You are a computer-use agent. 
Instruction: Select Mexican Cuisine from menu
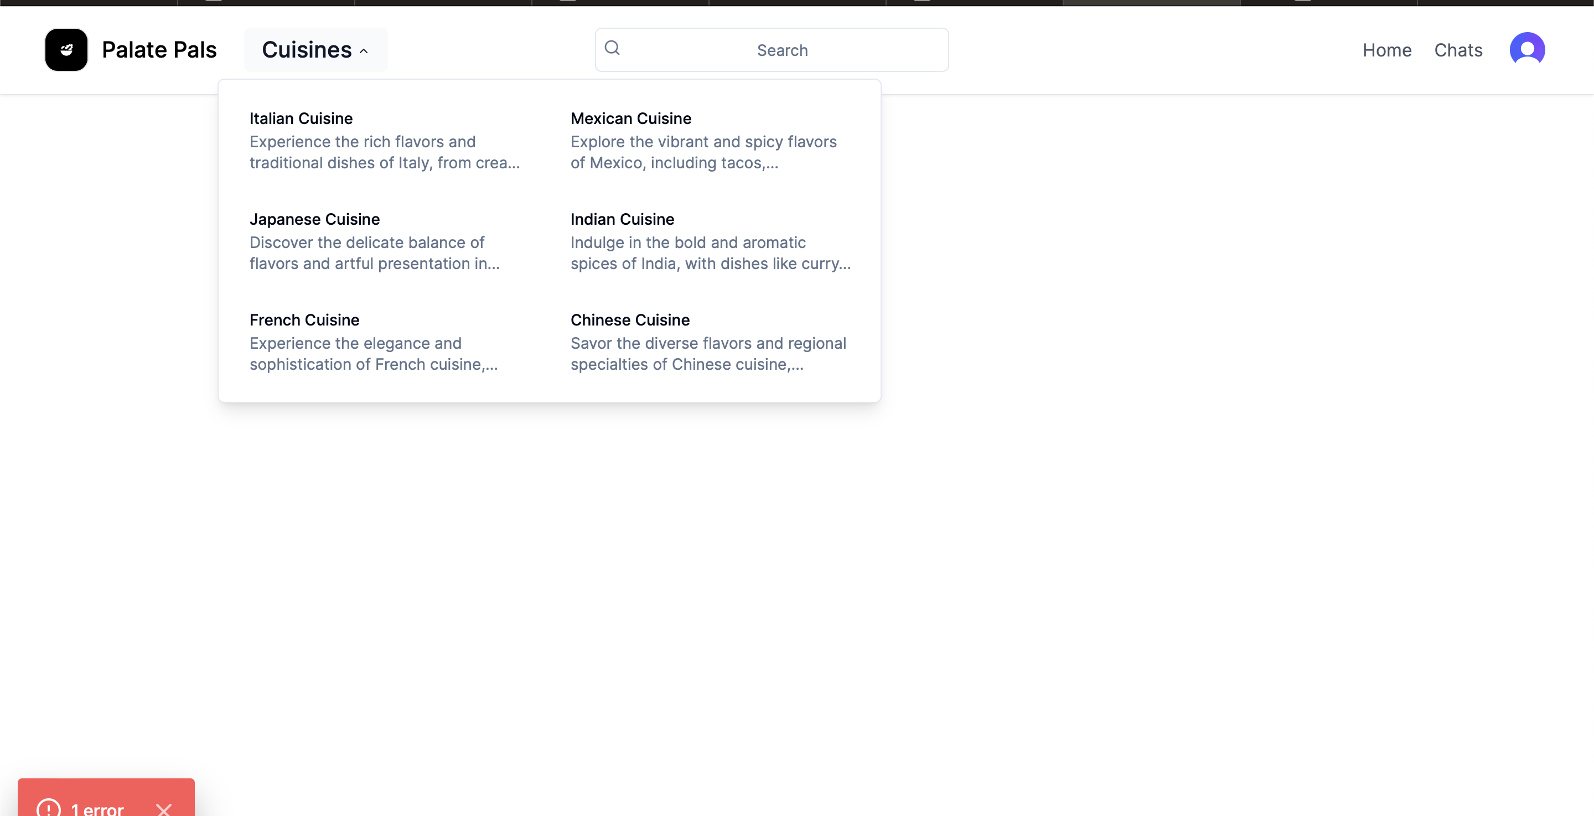[630, 118]
